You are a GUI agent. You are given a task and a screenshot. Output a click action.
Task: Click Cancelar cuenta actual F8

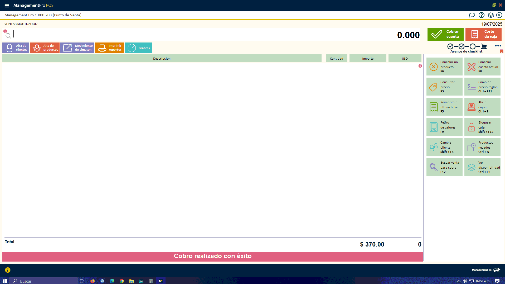[x=482, y=67]
